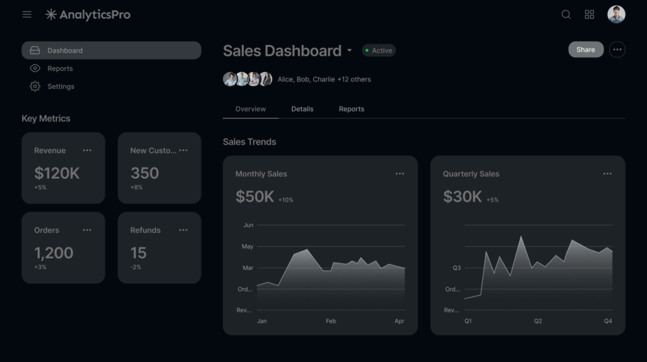Click the green Active status badge
The width and height of the screenshot is (647, 362).
tap(379, 51)
